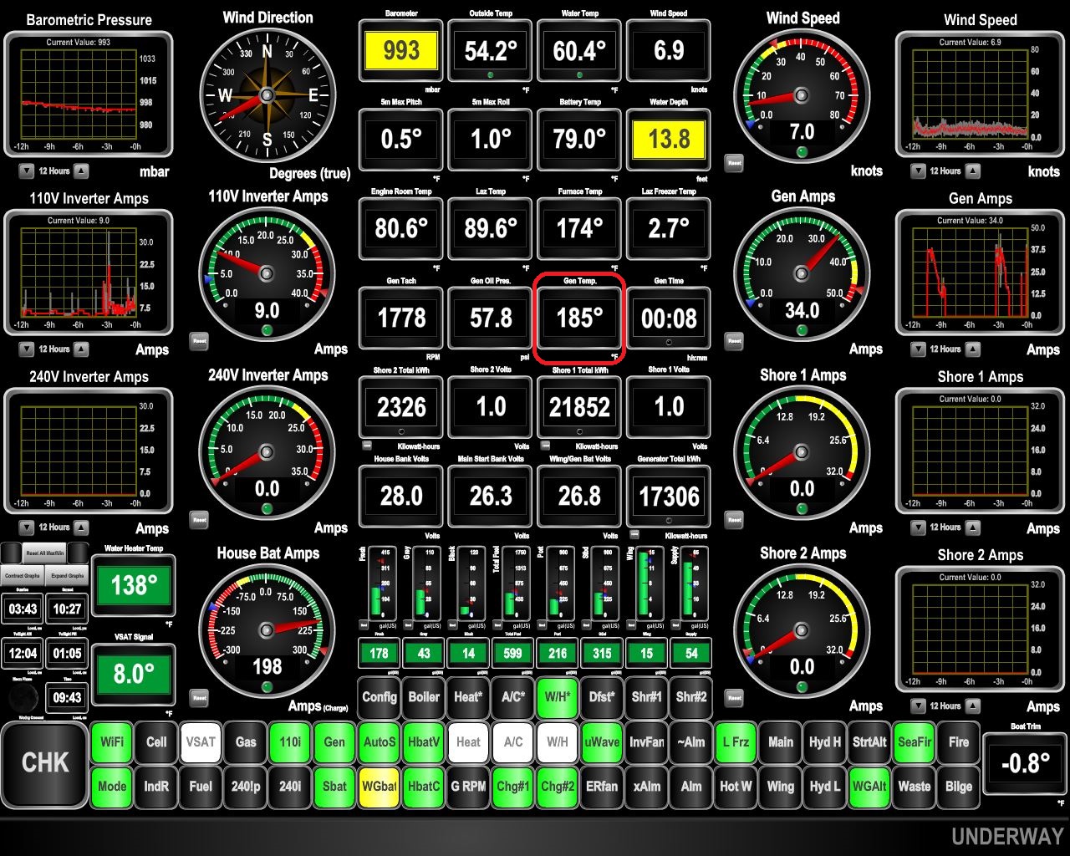The height and width of the screenshot is (856, 1070).
Task: Reset the House Bat Amps gauge
Action: pyautogui.click(x=199, y=697)
